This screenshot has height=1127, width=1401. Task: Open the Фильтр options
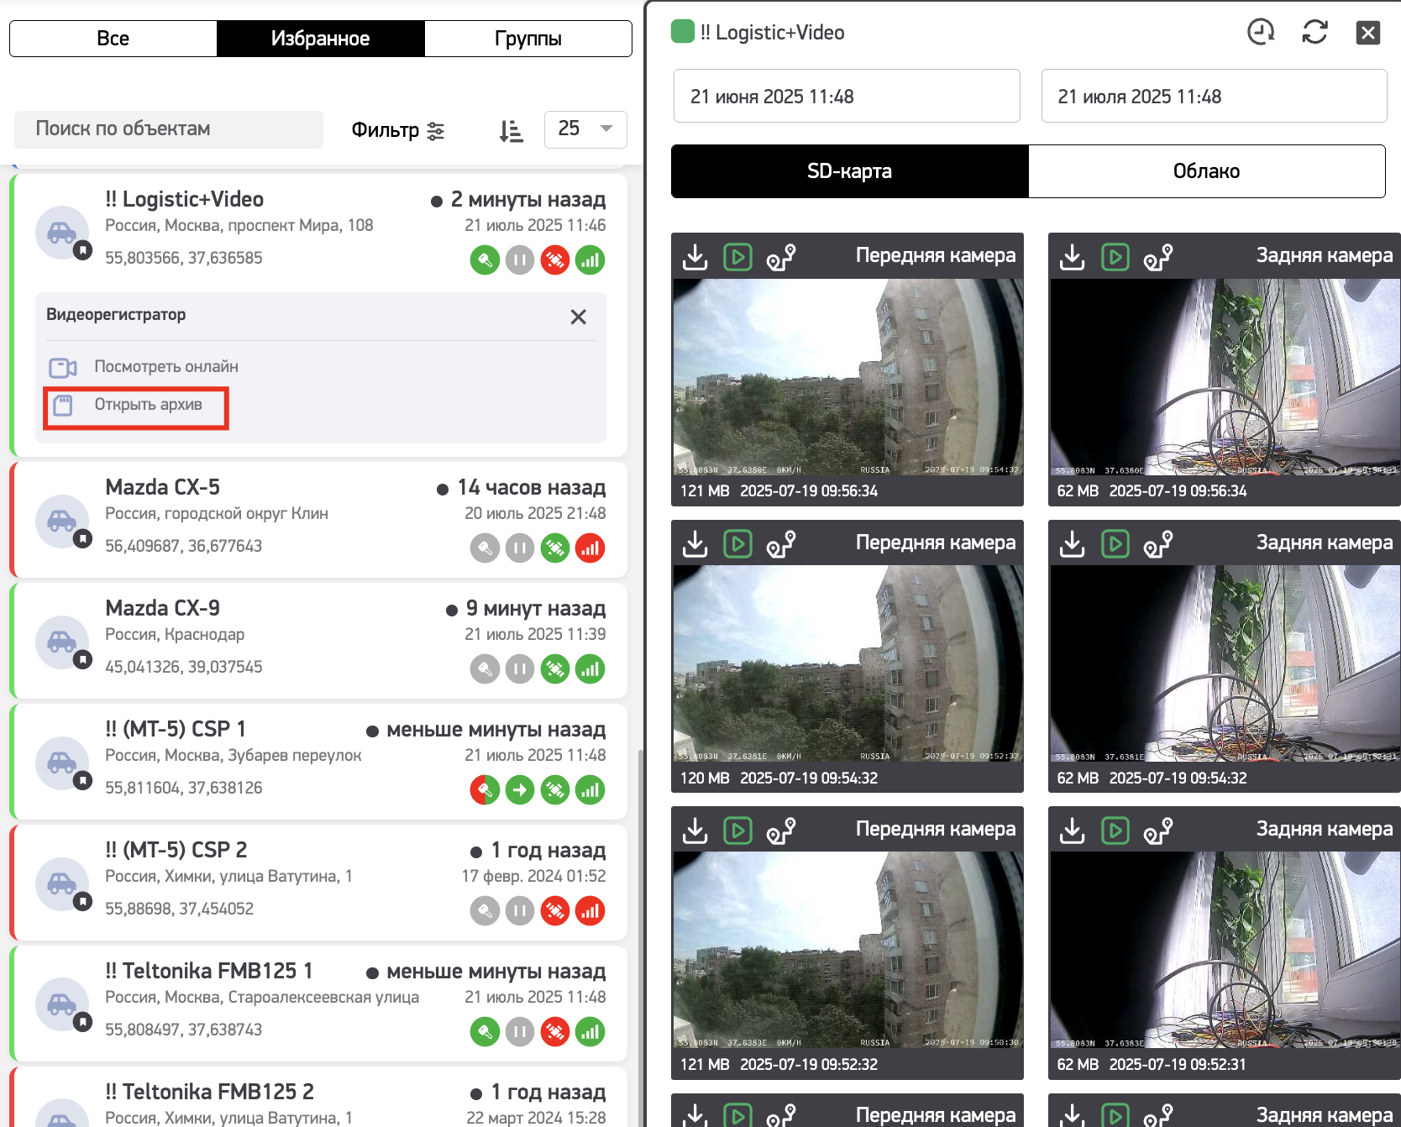pos(398,130)
